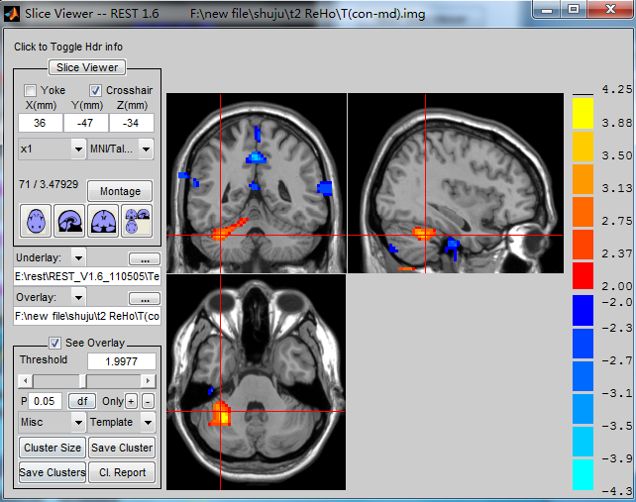Click the yellow colorbar swatch
The width and height of the screenshot is (636, 502).
[x=583, y=113]
